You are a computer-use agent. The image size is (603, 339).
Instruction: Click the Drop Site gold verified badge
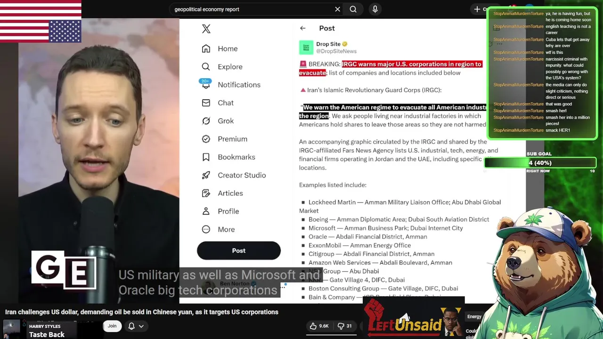(345, 44)
